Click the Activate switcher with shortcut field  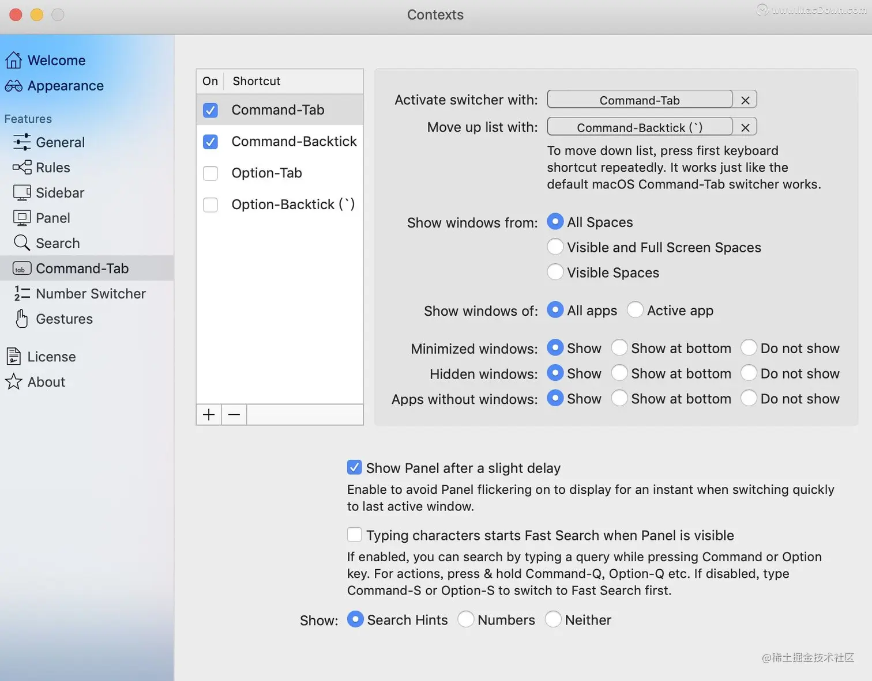pos(640,100)
